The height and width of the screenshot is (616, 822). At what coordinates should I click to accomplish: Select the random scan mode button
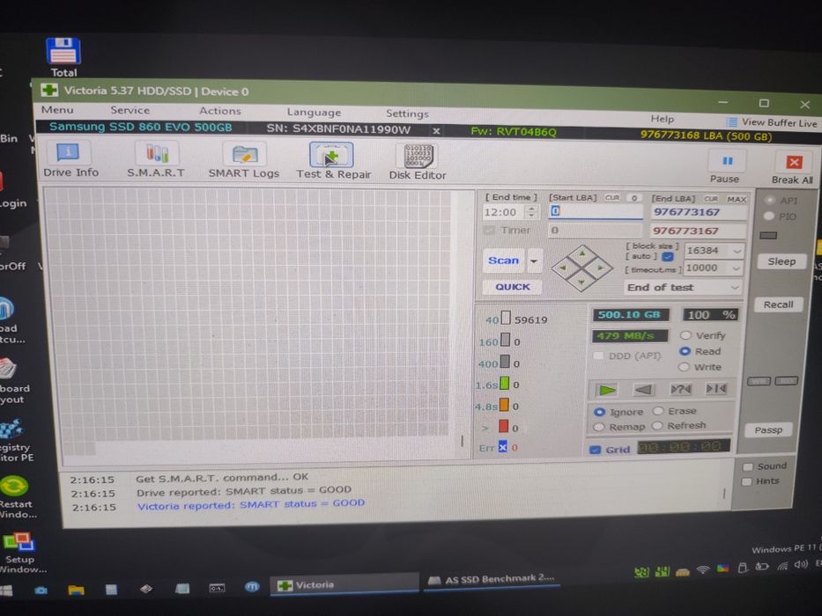point(680,389)
